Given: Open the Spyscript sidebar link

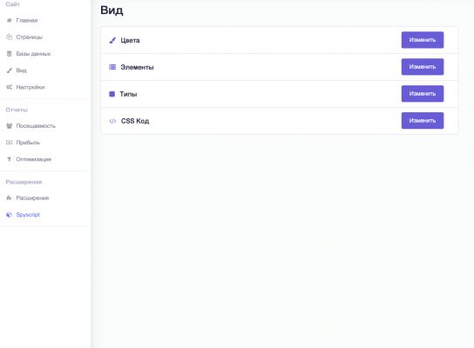Looking at the screenshot, I should [x=28, y=215].
